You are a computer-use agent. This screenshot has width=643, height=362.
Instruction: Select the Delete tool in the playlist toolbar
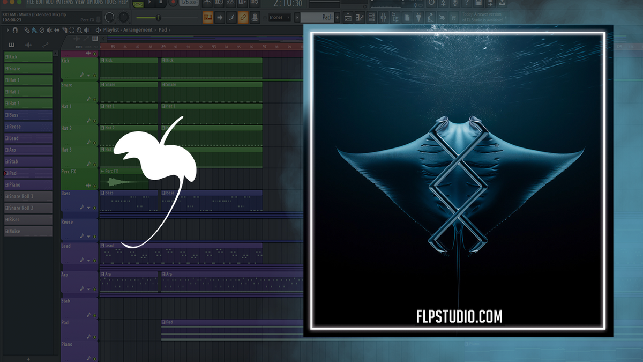(x=42, y=29)
